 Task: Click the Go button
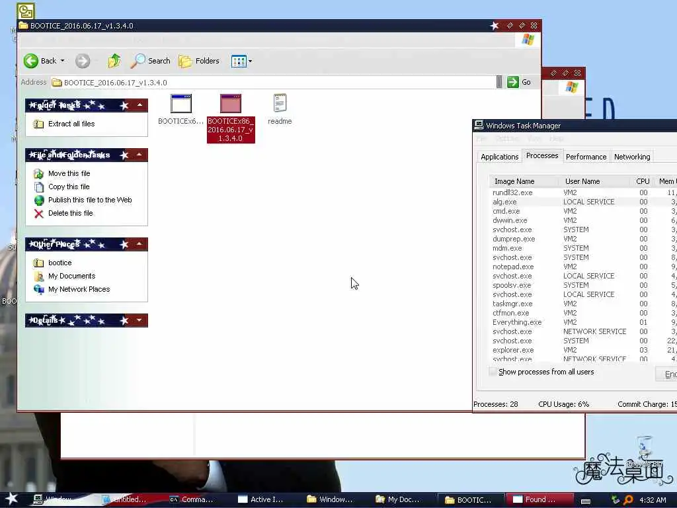coord(520,82)
